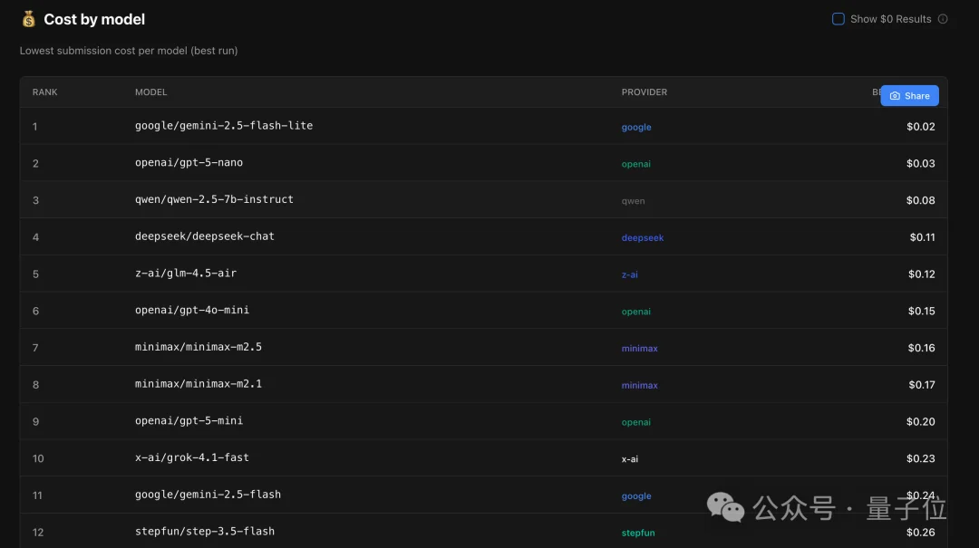Click the money bag icon beside Cost by model
This screenshot has width=979, height=548.
tap(29, 19)
